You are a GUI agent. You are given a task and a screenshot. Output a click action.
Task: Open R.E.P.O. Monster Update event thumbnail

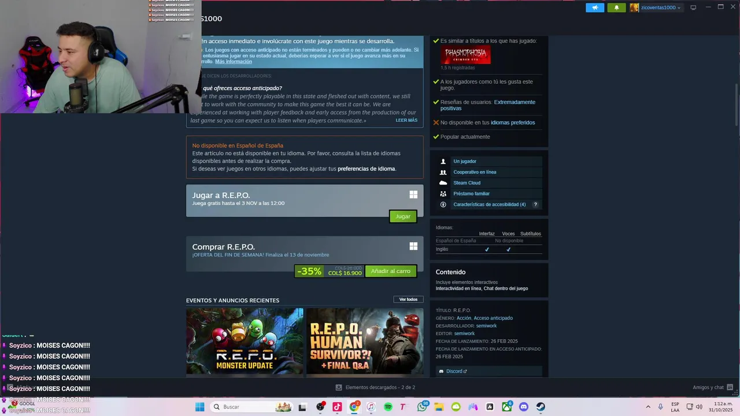click(245, 341)
